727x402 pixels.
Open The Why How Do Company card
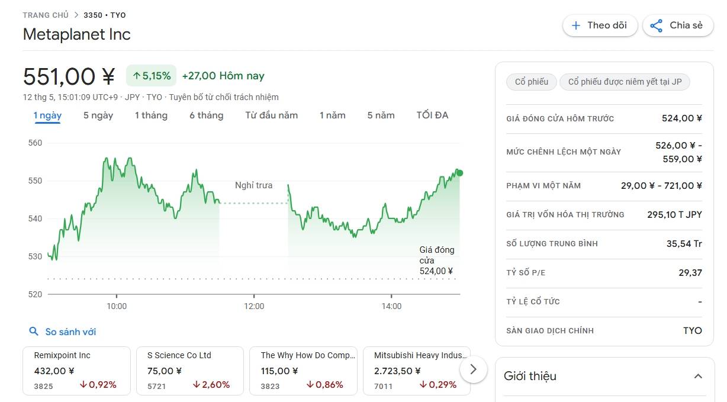[303, 371]
